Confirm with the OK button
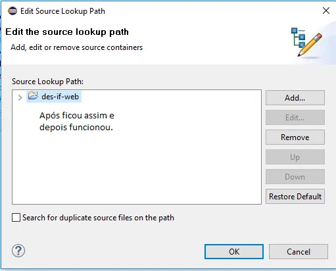Image resolution: width=336 pixels, height=271 pixels. tap(234, 252)
